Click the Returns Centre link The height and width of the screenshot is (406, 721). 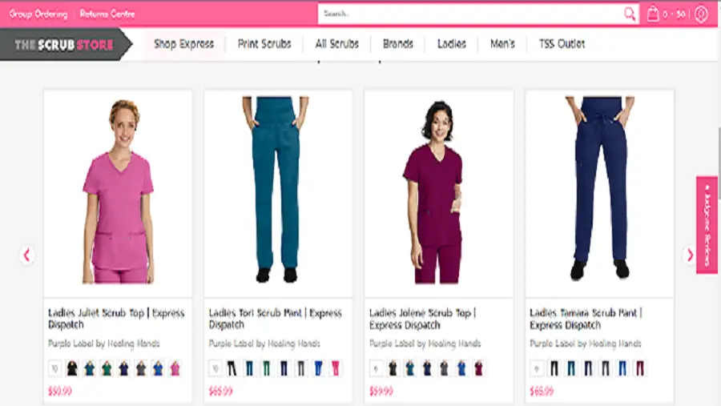click(107, 14)
